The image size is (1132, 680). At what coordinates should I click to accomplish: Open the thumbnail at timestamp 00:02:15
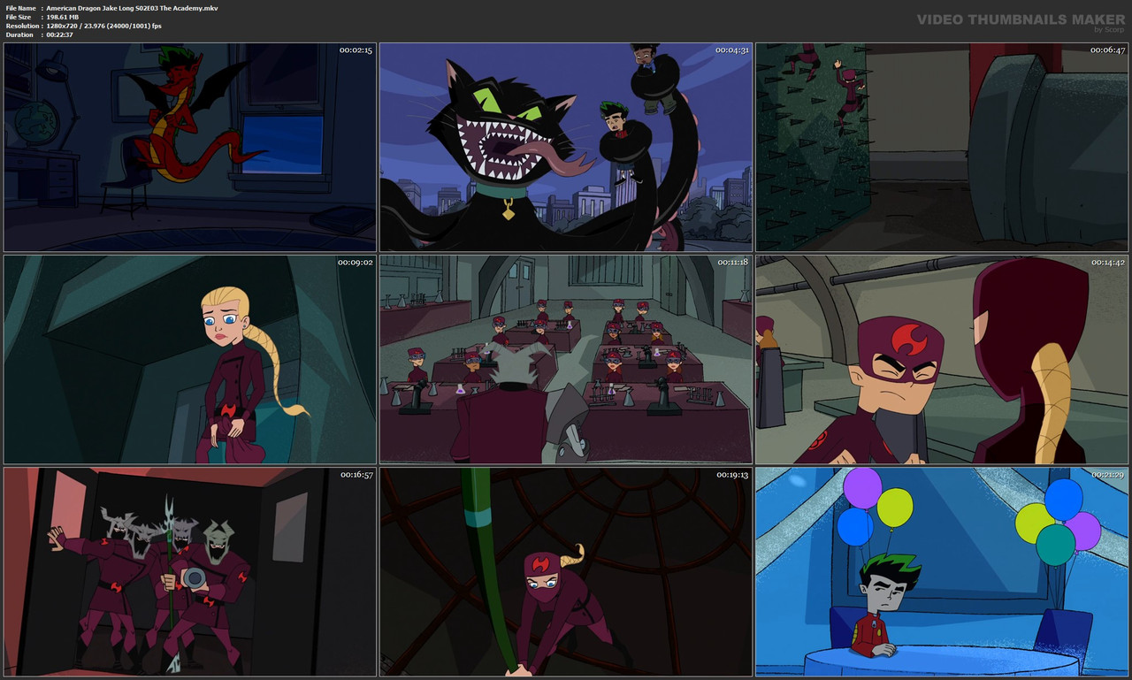coord(190,146)
